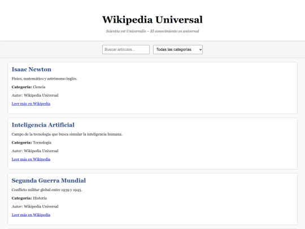
Task: Open 'Leer más en Wikipedia' under Segunda Guerra Mundial
Action: click(x=31, y=215)
